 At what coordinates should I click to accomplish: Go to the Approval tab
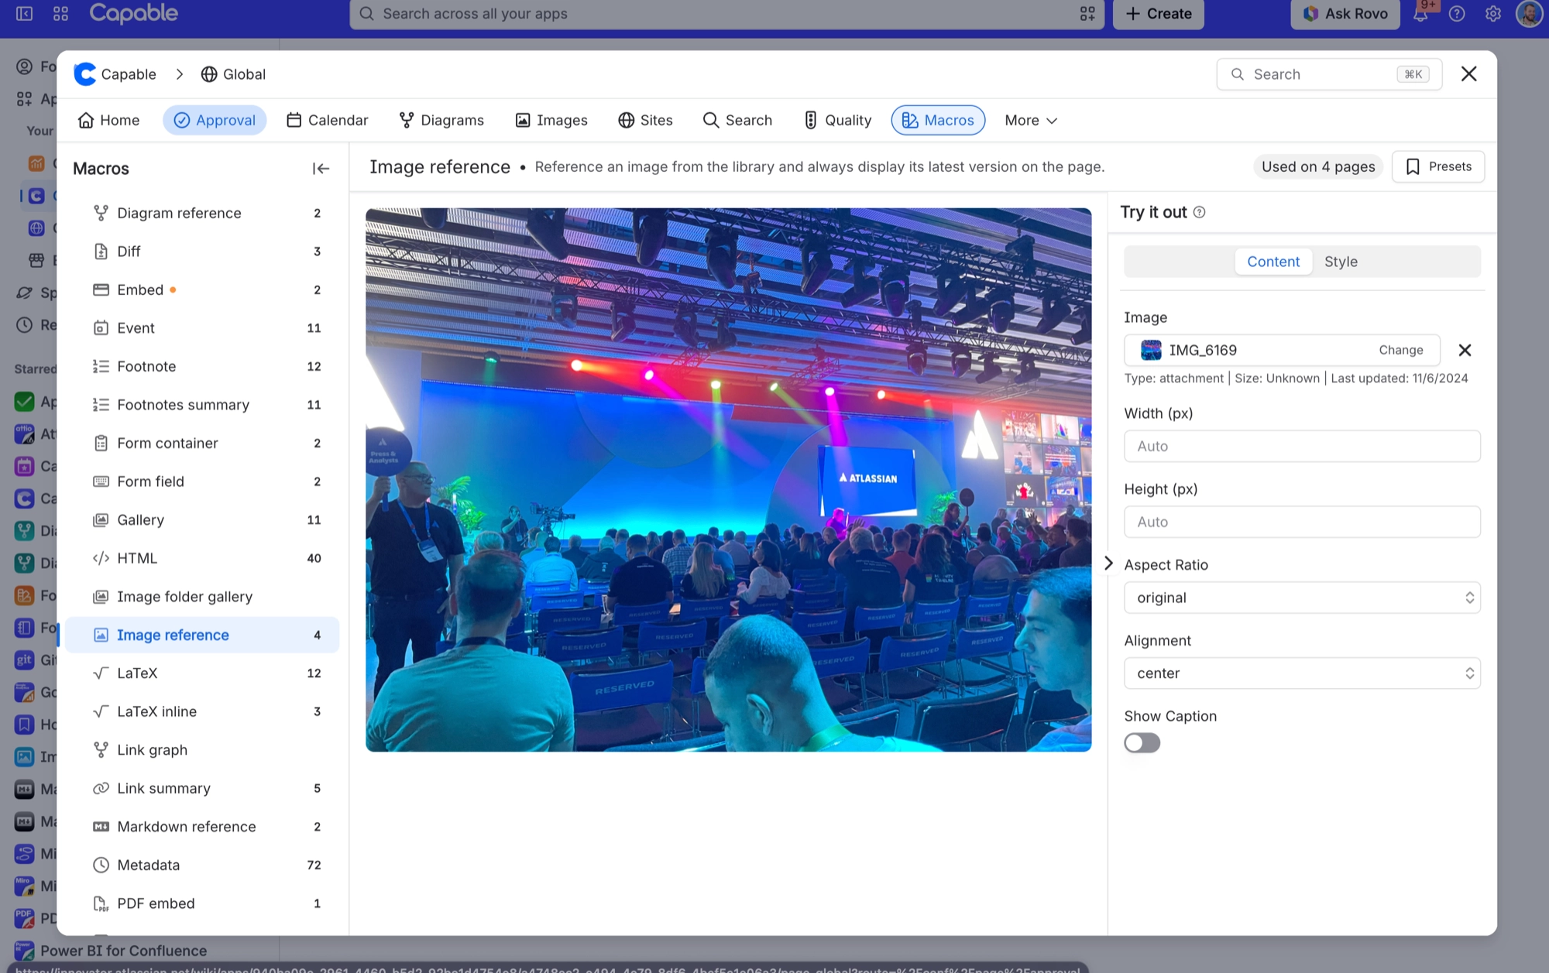(x=215, y=120)
